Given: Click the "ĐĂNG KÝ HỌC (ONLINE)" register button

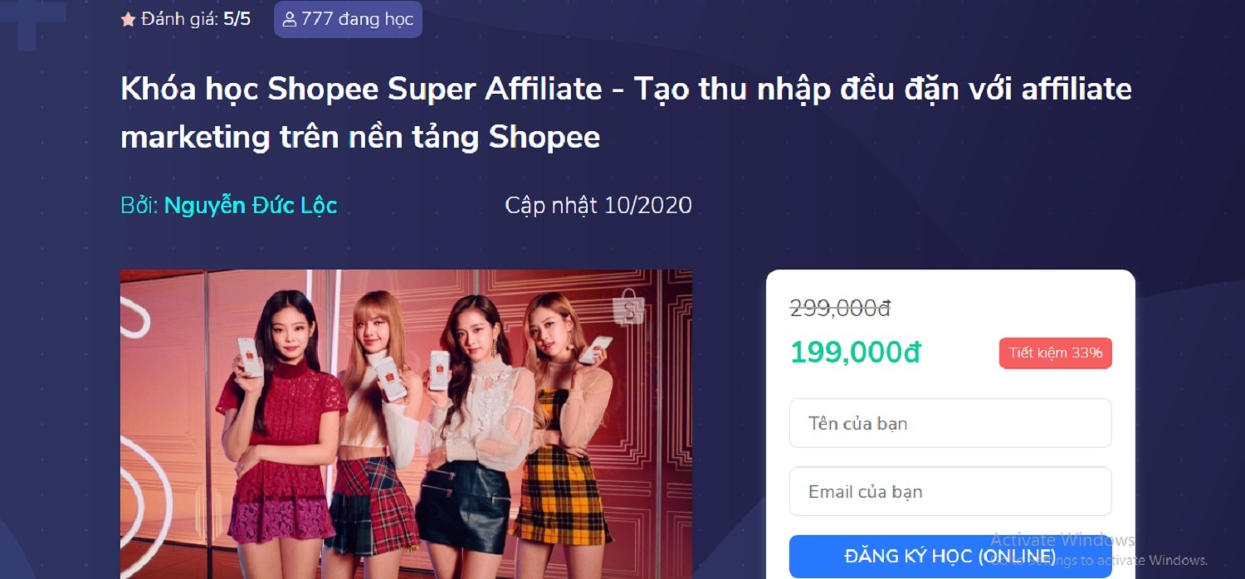Looking at the screenshot, I should pyautogui.click(x=950, y=556).
